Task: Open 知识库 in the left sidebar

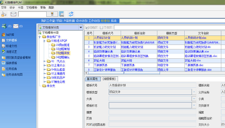Action: coord(10,35)
